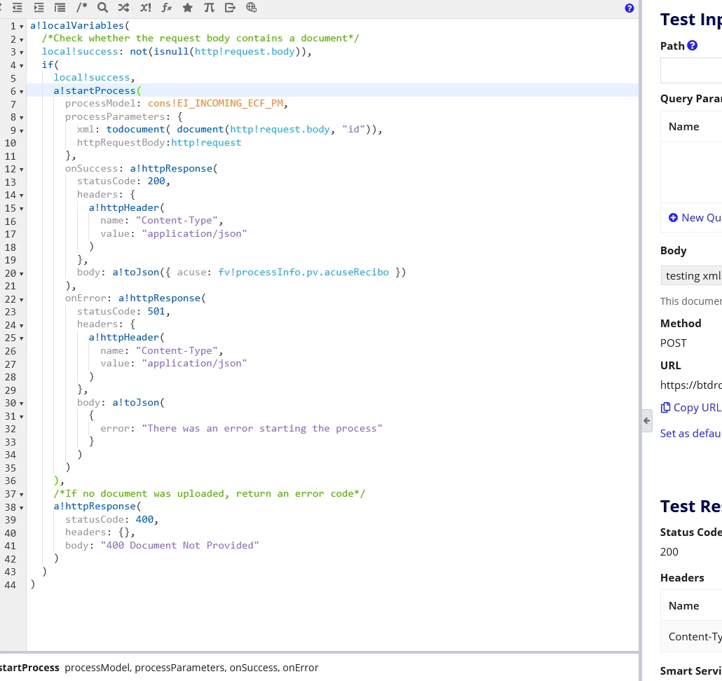Click statusCode value 400 on line 39
Image resolution: width=722 pixels, height=681 pixels.
click(x=144, y=519)
